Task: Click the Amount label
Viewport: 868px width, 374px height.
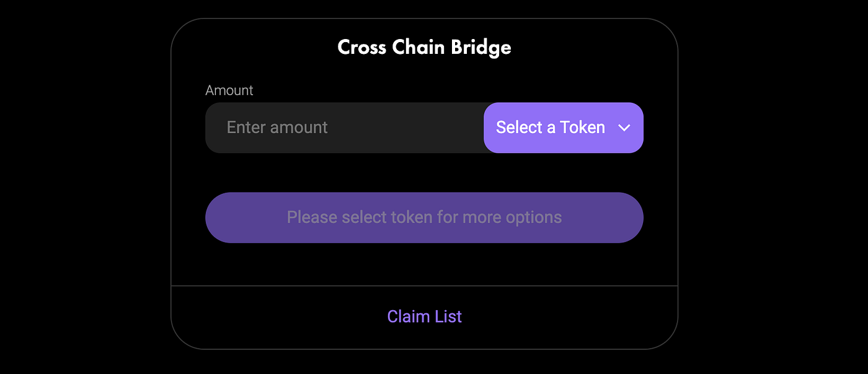Action: click(x=229, y=90)
